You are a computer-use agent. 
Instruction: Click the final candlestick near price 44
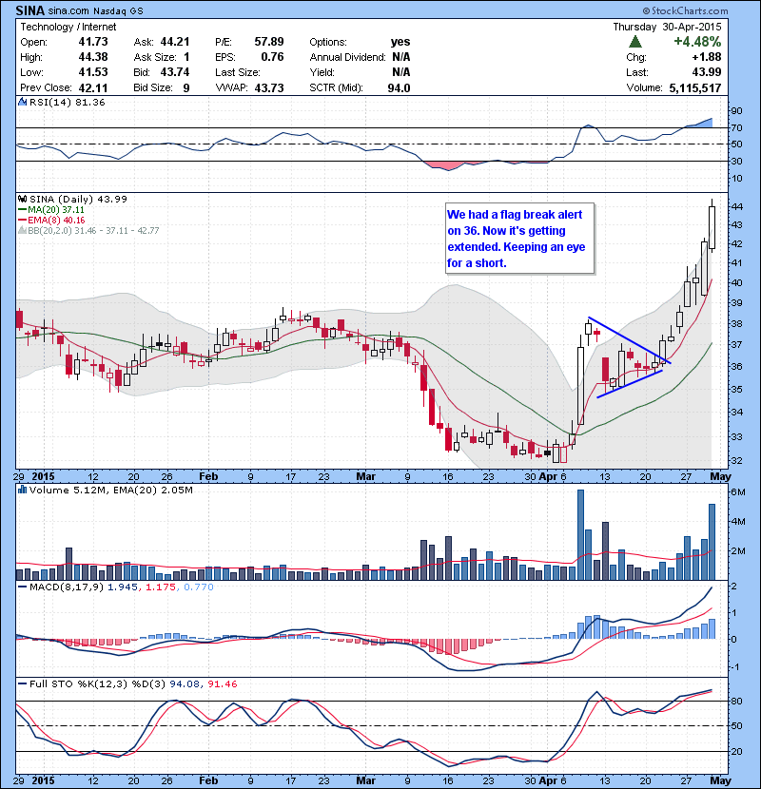pyautogui.click(x=712, y=224)
